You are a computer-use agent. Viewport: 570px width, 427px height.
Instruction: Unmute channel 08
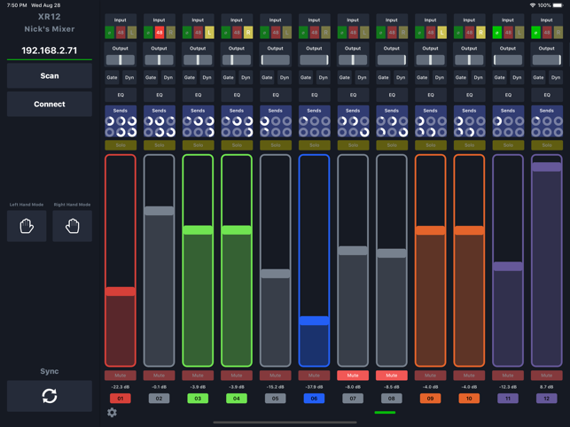click(392, 376)
